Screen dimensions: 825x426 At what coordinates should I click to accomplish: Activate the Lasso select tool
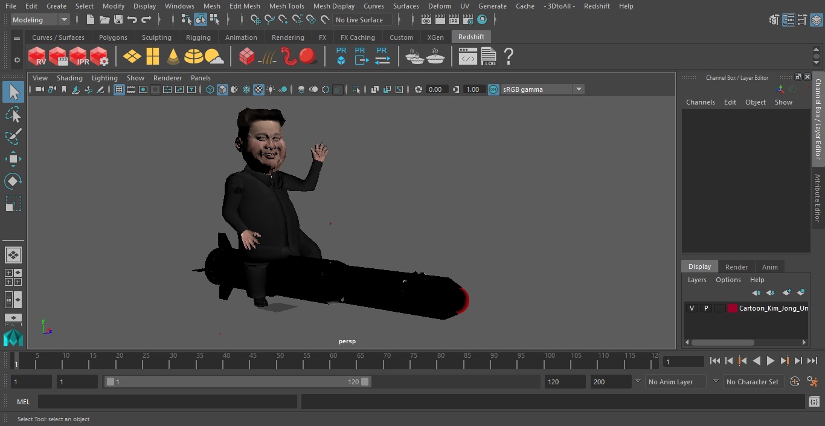tap(13, 114)
